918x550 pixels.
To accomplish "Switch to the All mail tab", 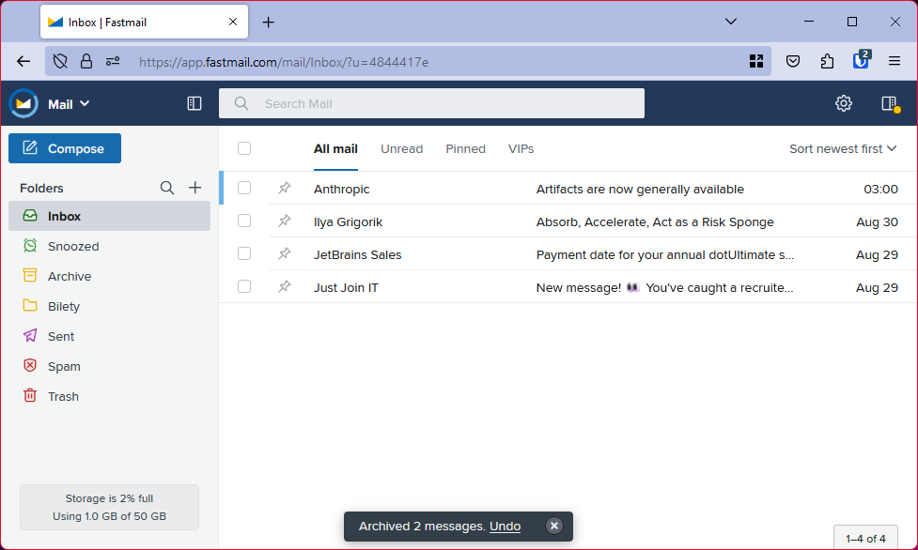I will tap(335, 149).
